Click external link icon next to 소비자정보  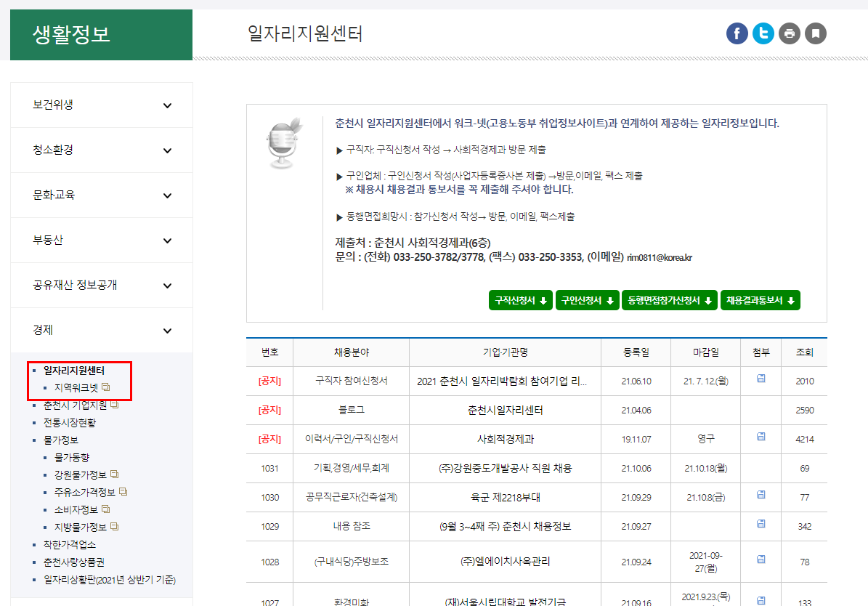click(x=106, y=509)
